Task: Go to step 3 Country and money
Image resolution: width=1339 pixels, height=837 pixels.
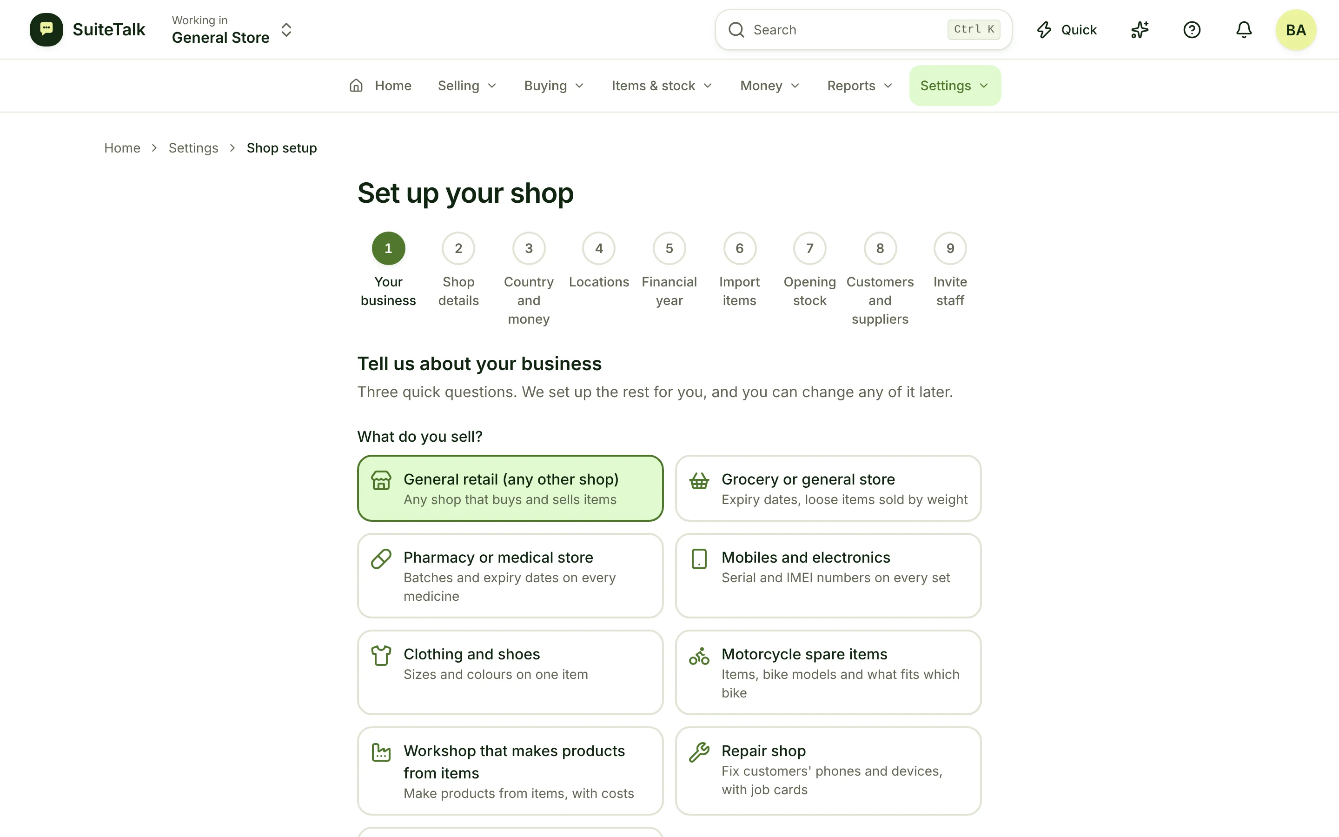Action: coord(529,279)
